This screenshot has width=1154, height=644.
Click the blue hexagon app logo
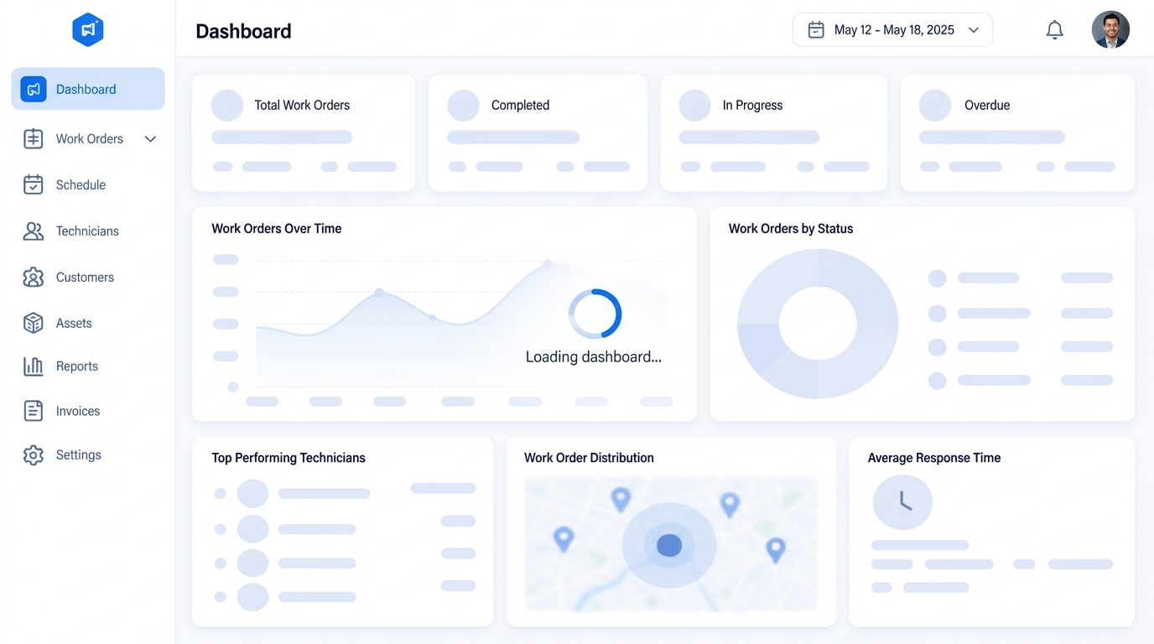87,30
